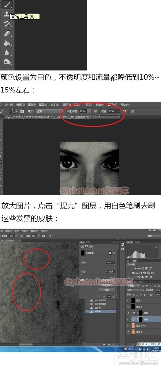
Task: Add a Brightness/Contrast adjustment (sun icon)
Action: coord(135,268)
